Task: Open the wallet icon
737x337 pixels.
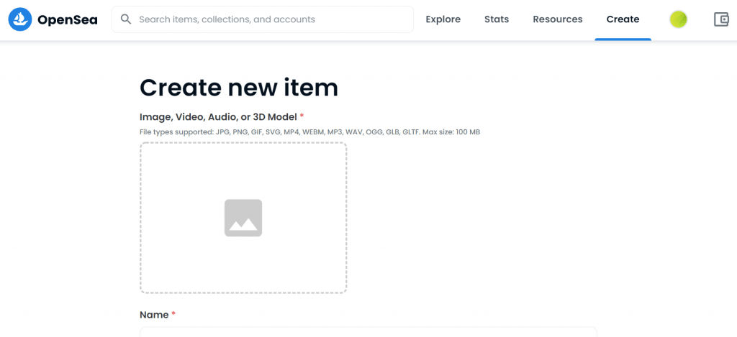Action: click(x=721, y=19)
